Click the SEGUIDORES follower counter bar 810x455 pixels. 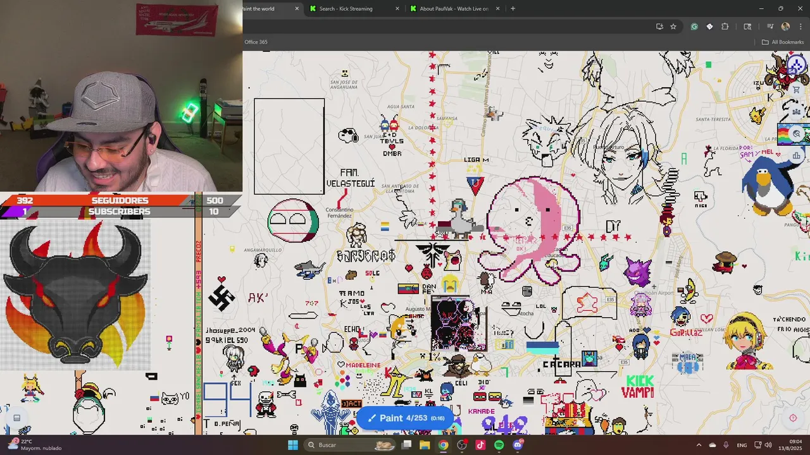120,200
